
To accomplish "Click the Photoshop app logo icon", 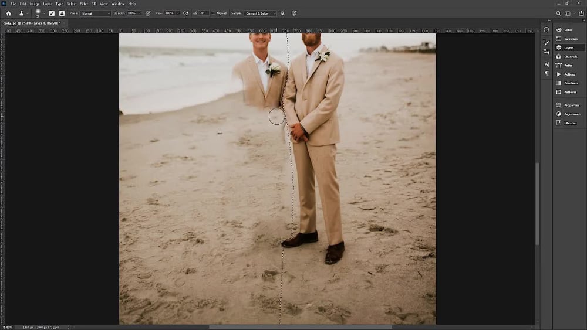I will point(4,4).
